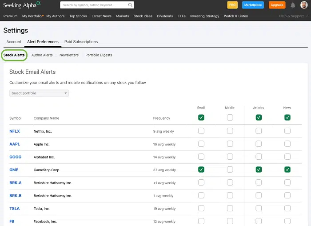Expand the Help & Support menu
Screen dimensions: 311x226
pos(293,16)
